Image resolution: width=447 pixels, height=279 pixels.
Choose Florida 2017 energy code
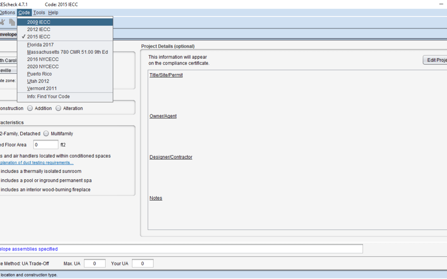(41, 45)
